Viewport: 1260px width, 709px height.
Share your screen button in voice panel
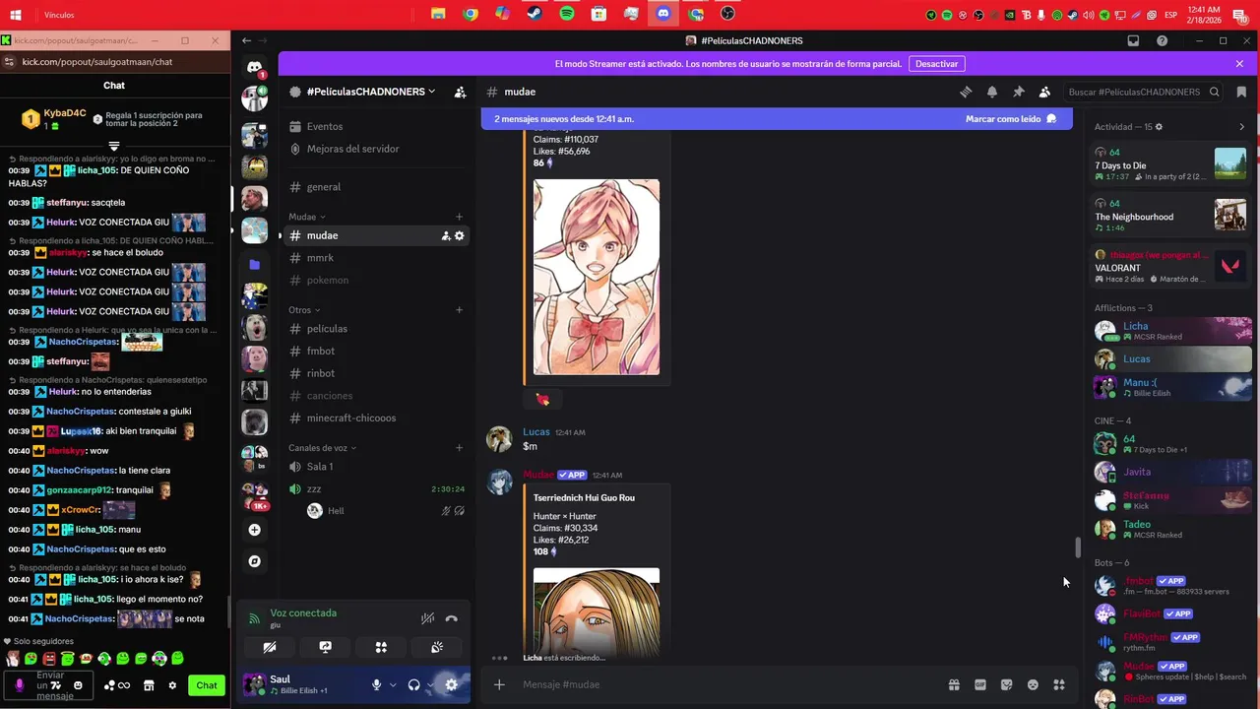325,647
